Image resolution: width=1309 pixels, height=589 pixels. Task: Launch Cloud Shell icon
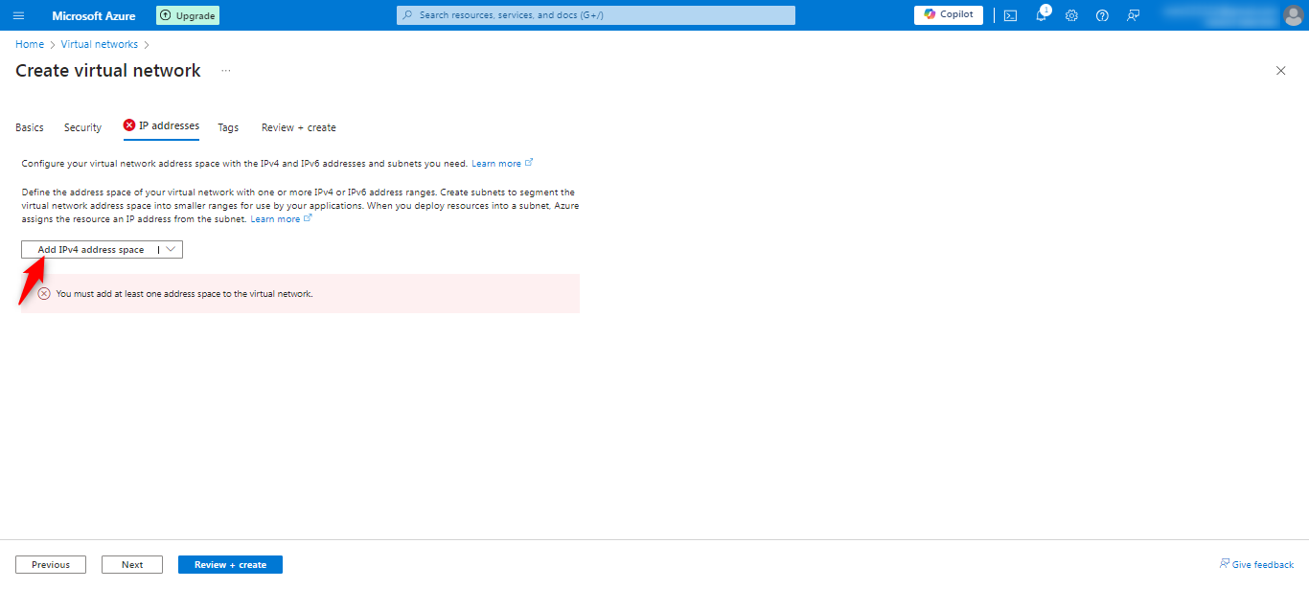(1010, 15)
